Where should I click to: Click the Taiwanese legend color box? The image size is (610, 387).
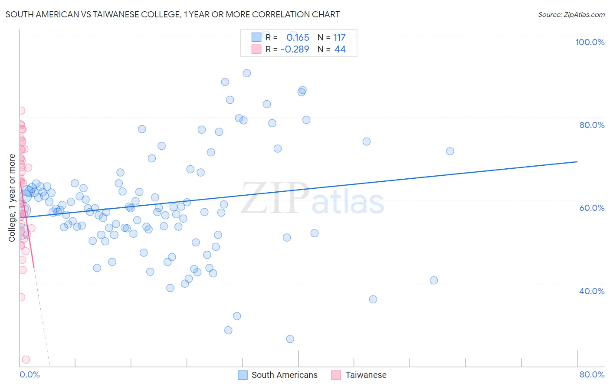[x=336, y=375]
